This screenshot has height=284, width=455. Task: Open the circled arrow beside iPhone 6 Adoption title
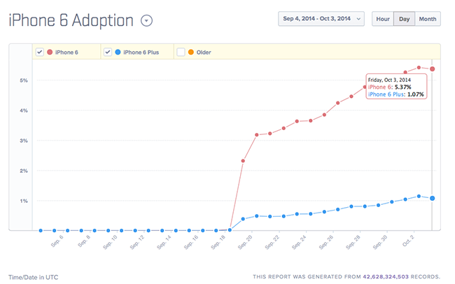146,20
